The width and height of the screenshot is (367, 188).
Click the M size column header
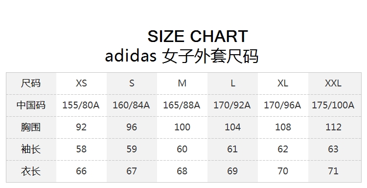[182, 84]
